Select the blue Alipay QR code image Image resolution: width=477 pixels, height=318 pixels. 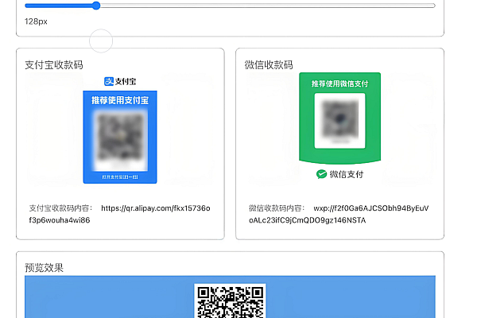(x=120, y=137)
